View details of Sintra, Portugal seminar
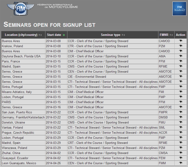 tap(181, 87)
